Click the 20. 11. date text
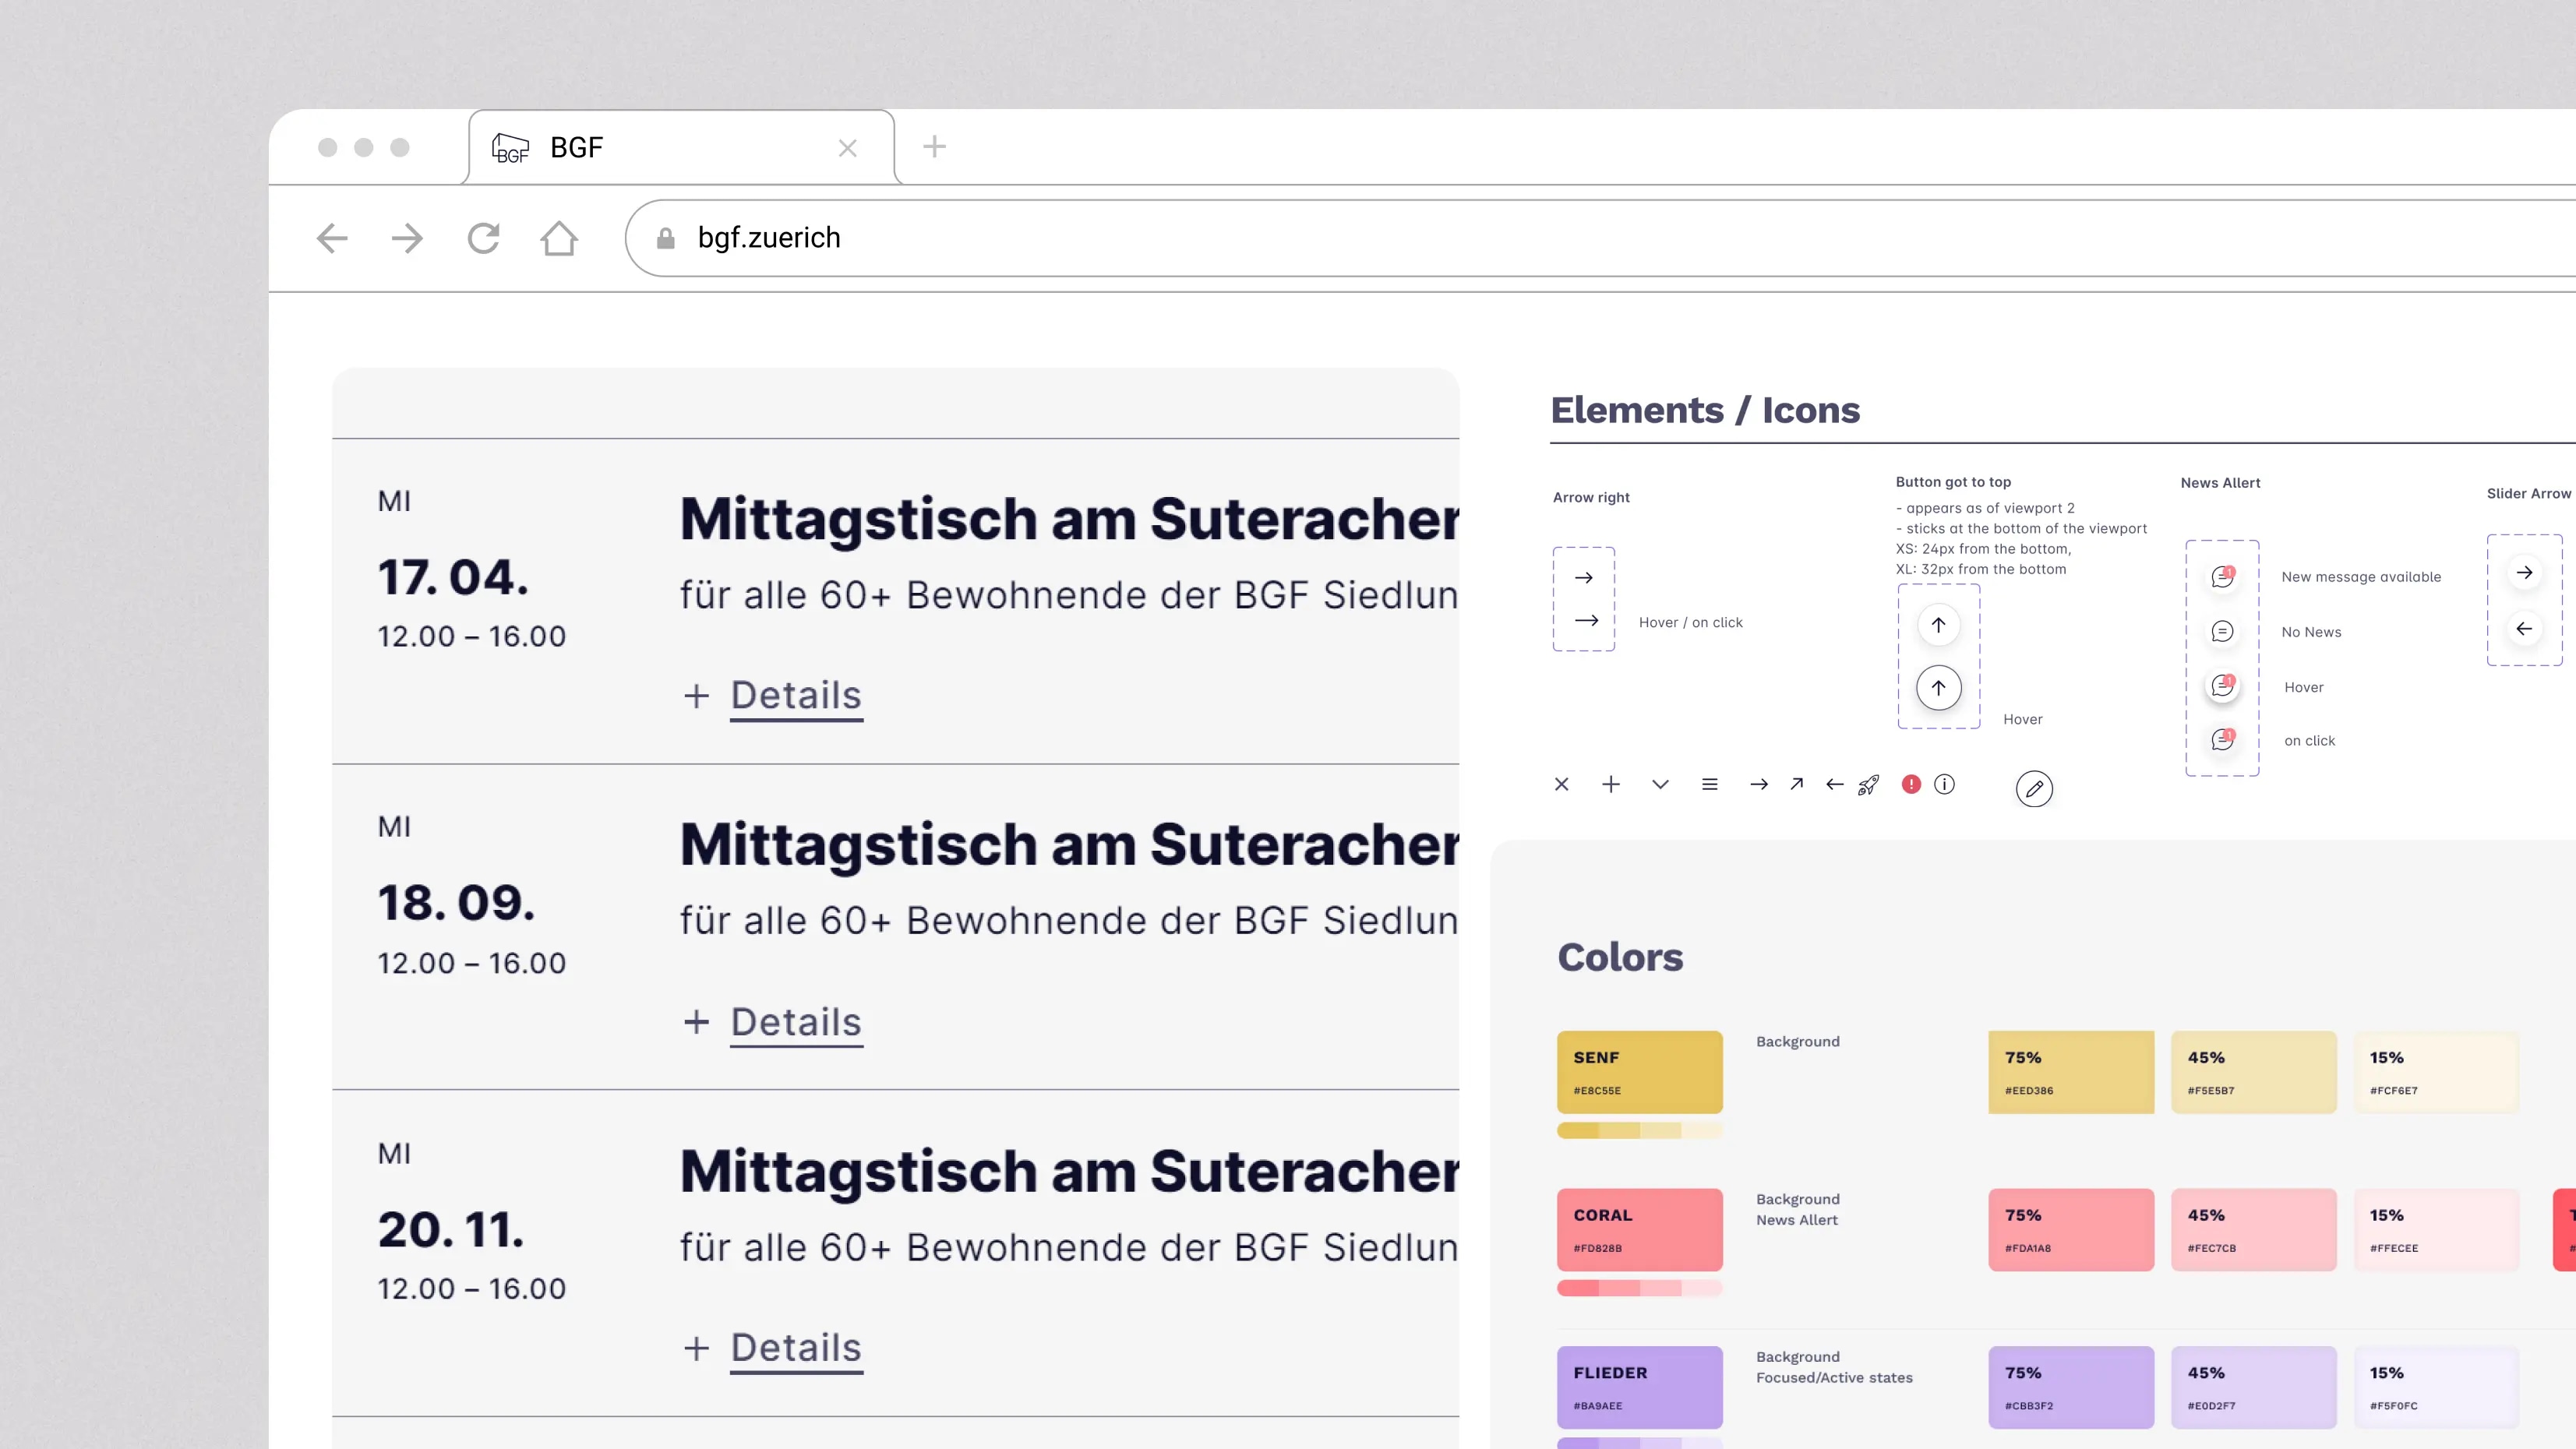The image size is (2576, 1449). point(451,1229)
